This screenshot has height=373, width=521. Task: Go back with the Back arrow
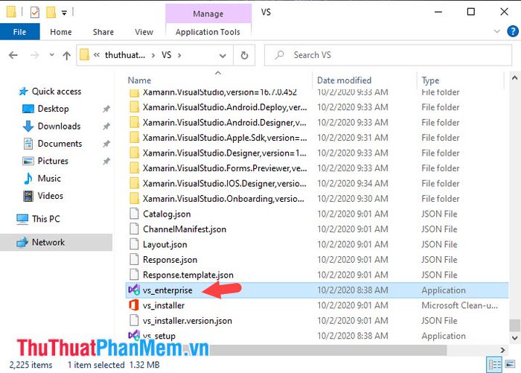pos(13,55)
